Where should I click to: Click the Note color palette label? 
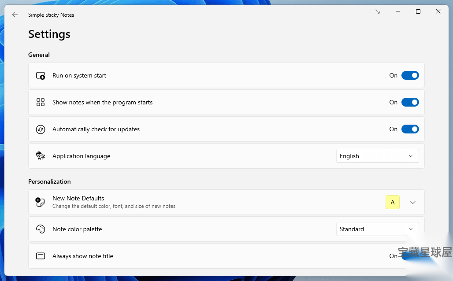pyautogui.click(x=77, y=229)
